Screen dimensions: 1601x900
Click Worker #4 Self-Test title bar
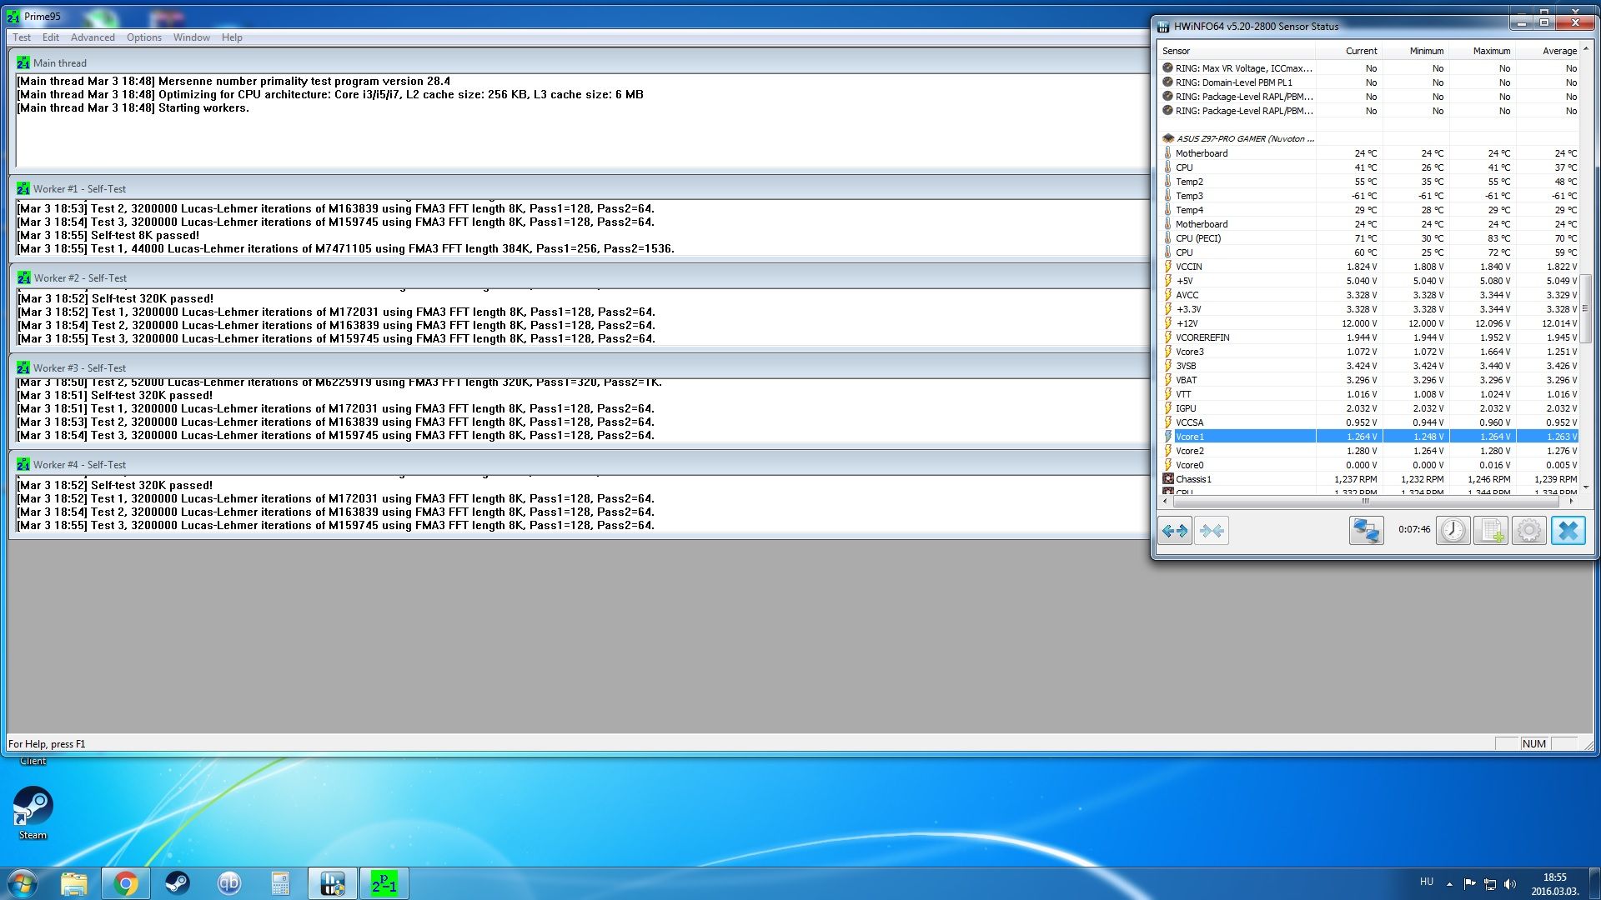pos(581,465)
